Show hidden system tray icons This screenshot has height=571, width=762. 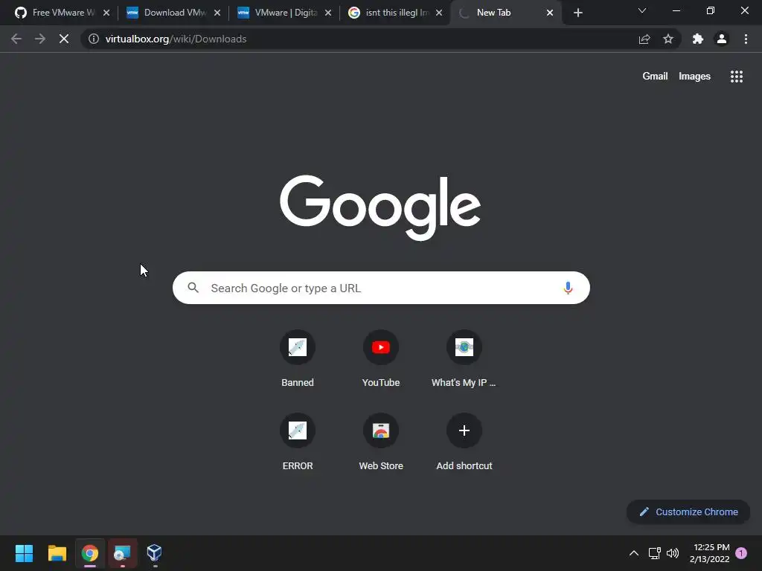pos(634,553)
